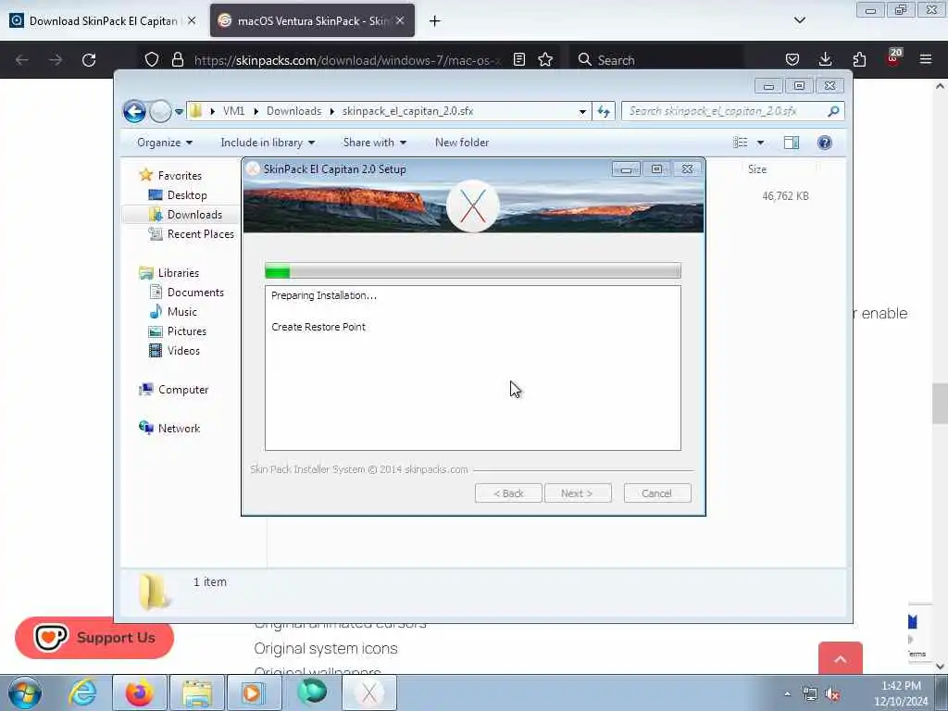
Task: Click Cancel in SkinPack setup
Action: point(657,493)
